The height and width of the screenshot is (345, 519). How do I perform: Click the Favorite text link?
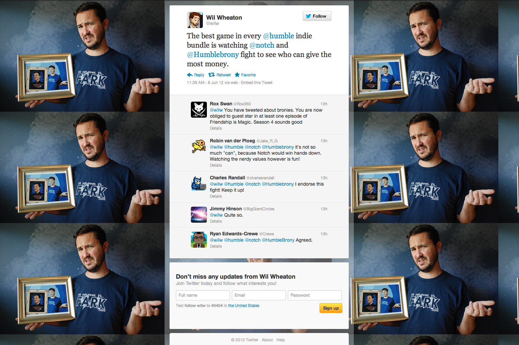(x=249, y=75)
